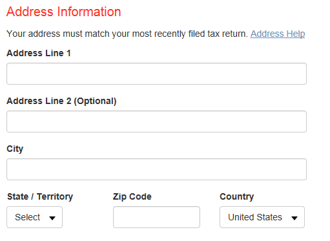Click the Country label
The height and width of the screenshot is (241, 330).
click(x=237, y=196)
